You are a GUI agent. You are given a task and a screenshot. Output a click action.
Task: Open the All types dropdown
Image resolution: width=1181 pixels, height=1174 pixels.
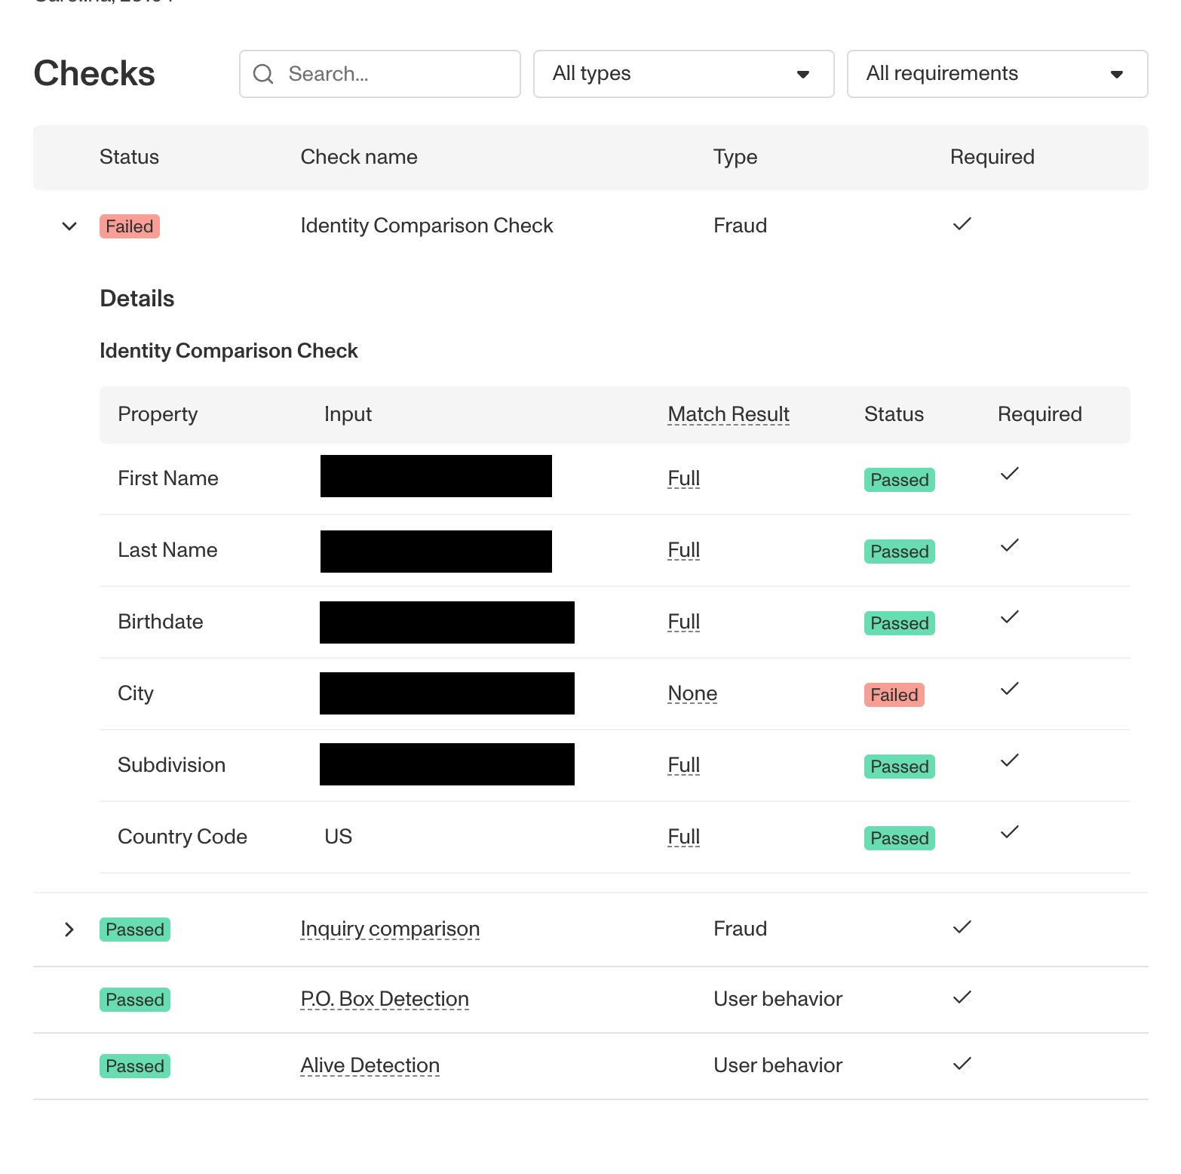(x=684, y=74)
